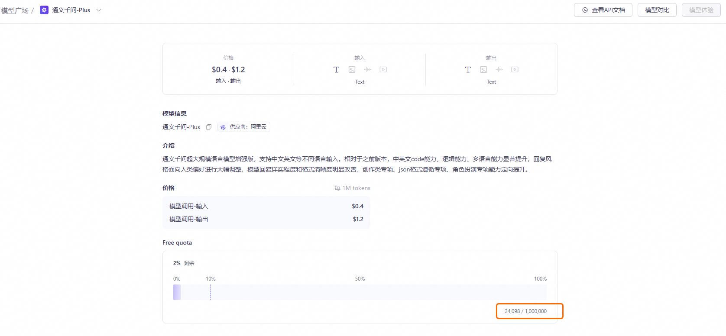Click the video output type icon
The image size is (726, 336).
(x=515, y=69)
